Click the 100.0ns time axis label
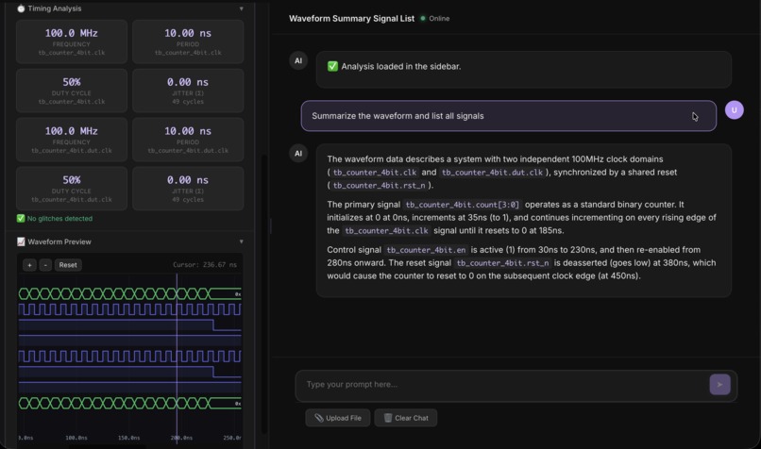Image resolution: width=761 pixels, height=449 pixels. pyautogui.click(x=76, y=438)
